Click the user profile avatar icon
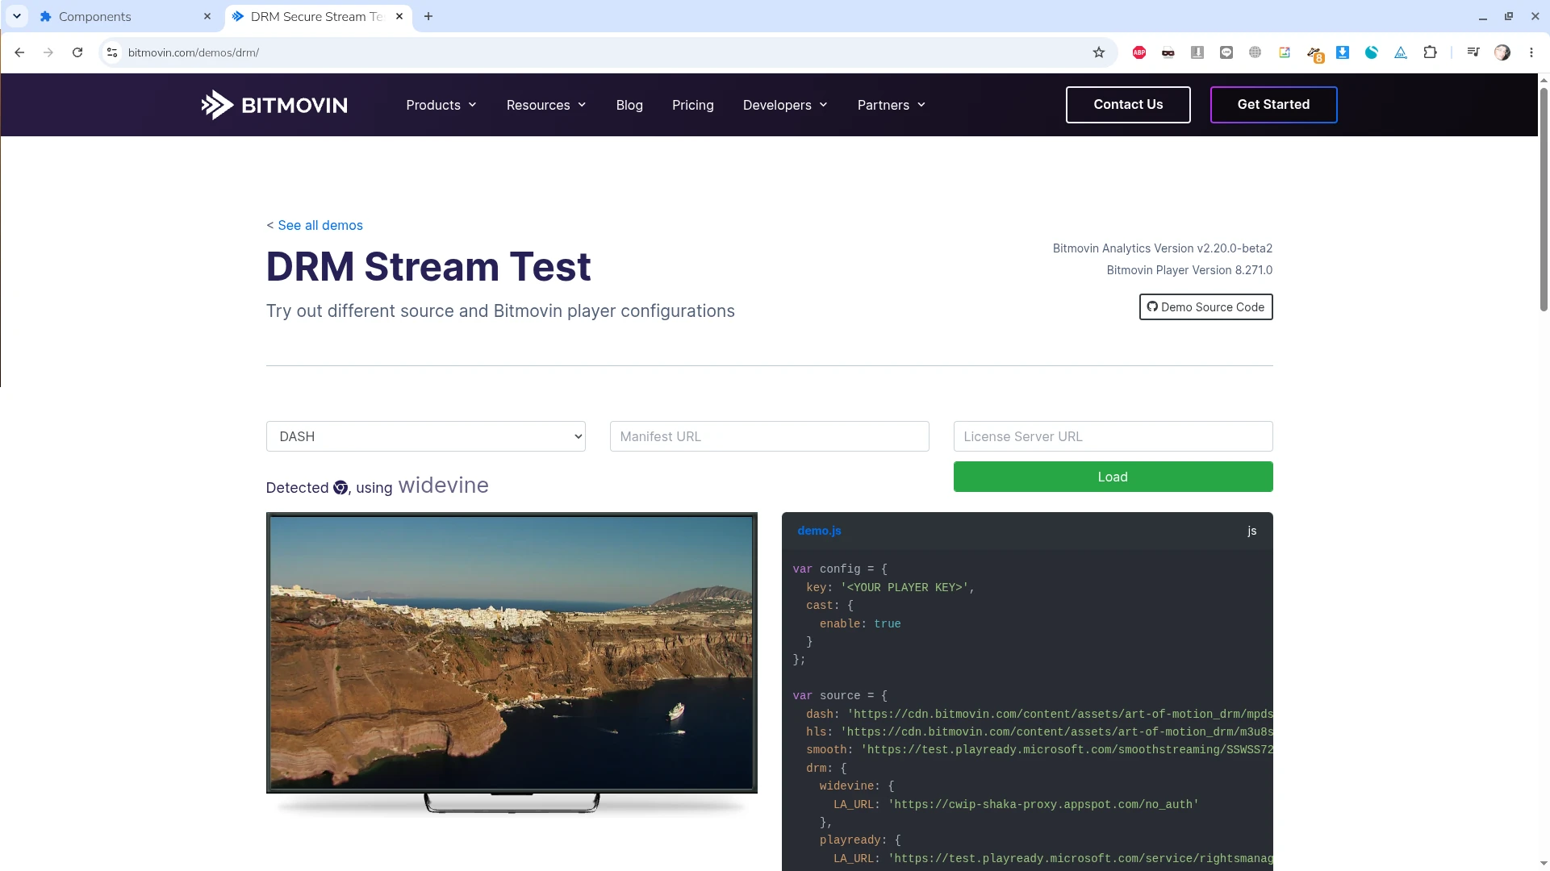 pyautogui.click(x=1502, y=52)
